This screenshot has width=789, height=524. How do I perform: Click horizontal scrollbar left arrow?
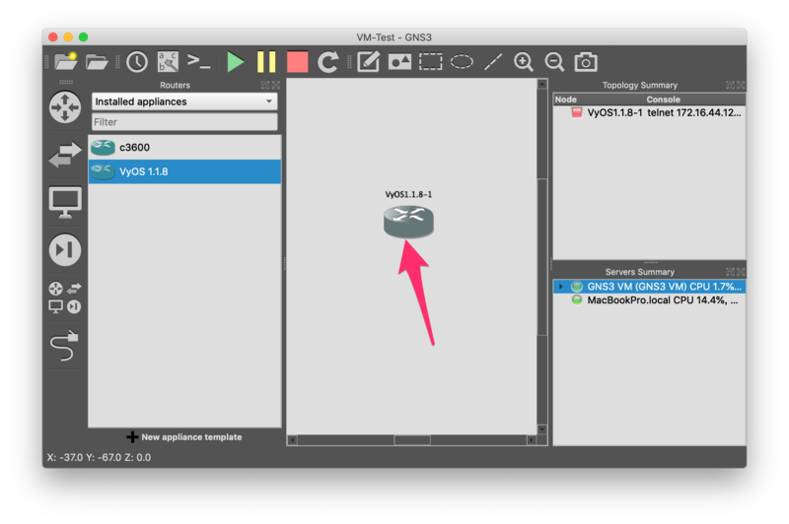click(x=292, y=440)
